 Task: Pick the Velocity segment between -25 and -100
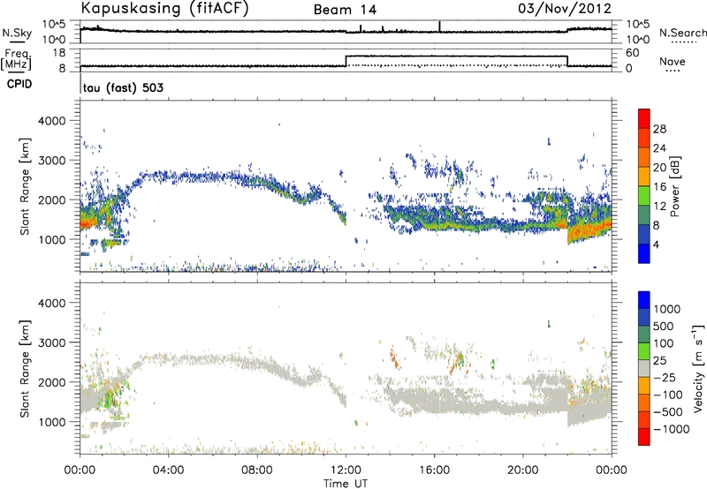tap(644, 386)
